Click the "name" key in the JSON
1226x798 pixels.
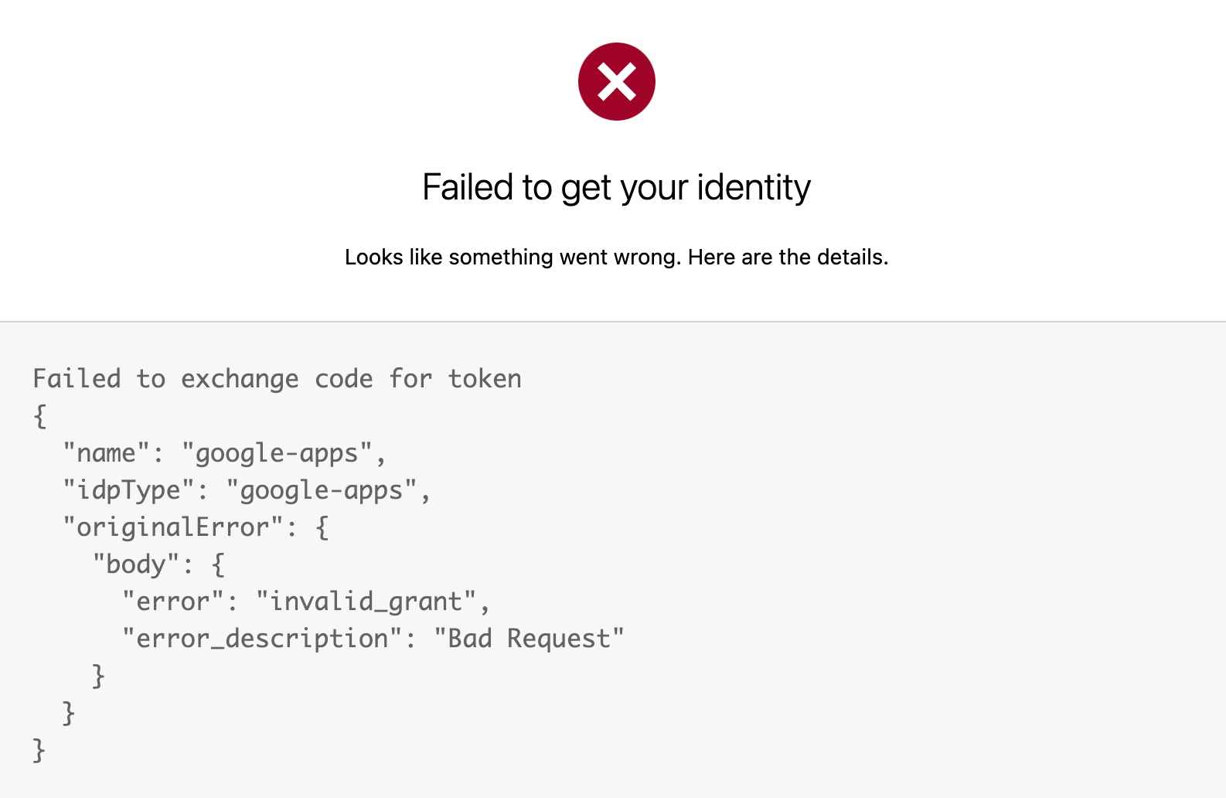(x=107, y=453)
